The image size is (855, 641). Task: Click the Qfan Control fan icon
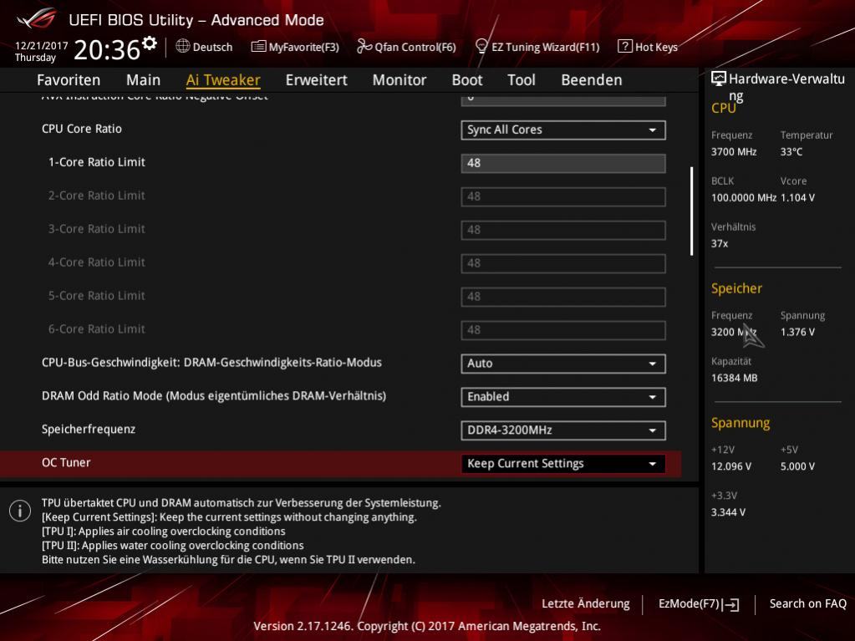tap(364, 46)
